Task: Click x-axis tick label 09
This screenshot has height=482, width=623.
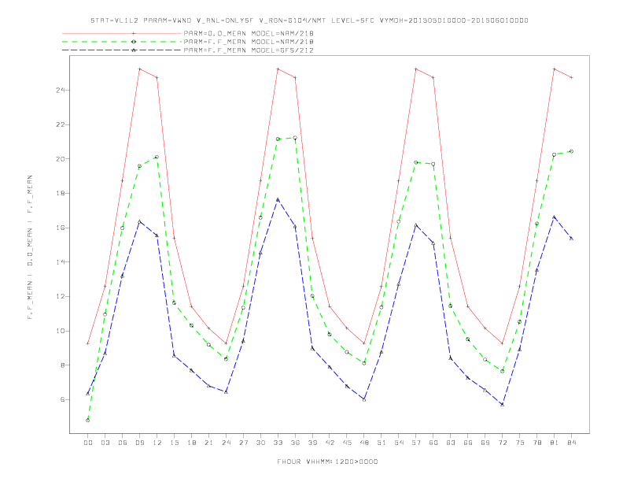Action: (x=139, y=443)
